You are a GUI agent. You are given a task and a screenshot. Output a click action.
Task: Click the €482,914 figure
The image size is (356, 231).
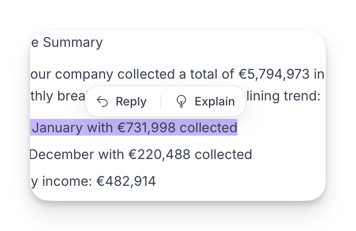(x=126, y=181)
